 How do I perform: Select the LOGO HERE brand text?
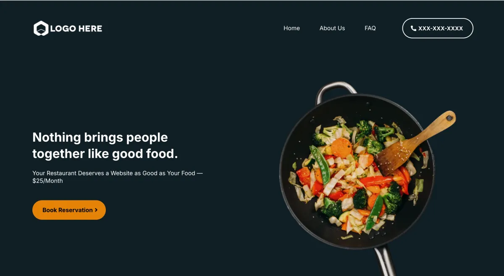pyautogui.click(x=76, y=29)
